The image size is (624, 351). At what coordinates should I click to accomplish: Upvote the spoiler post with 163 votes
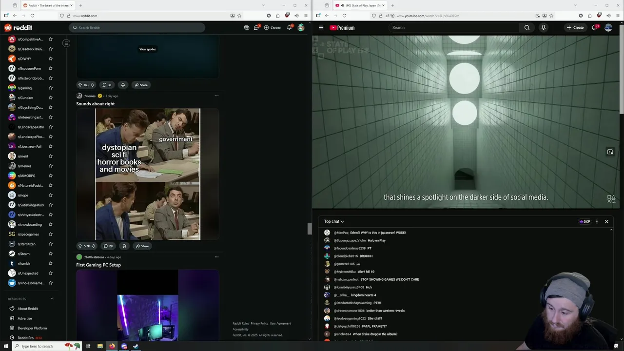pyautogui.click(x=80, y=85)
